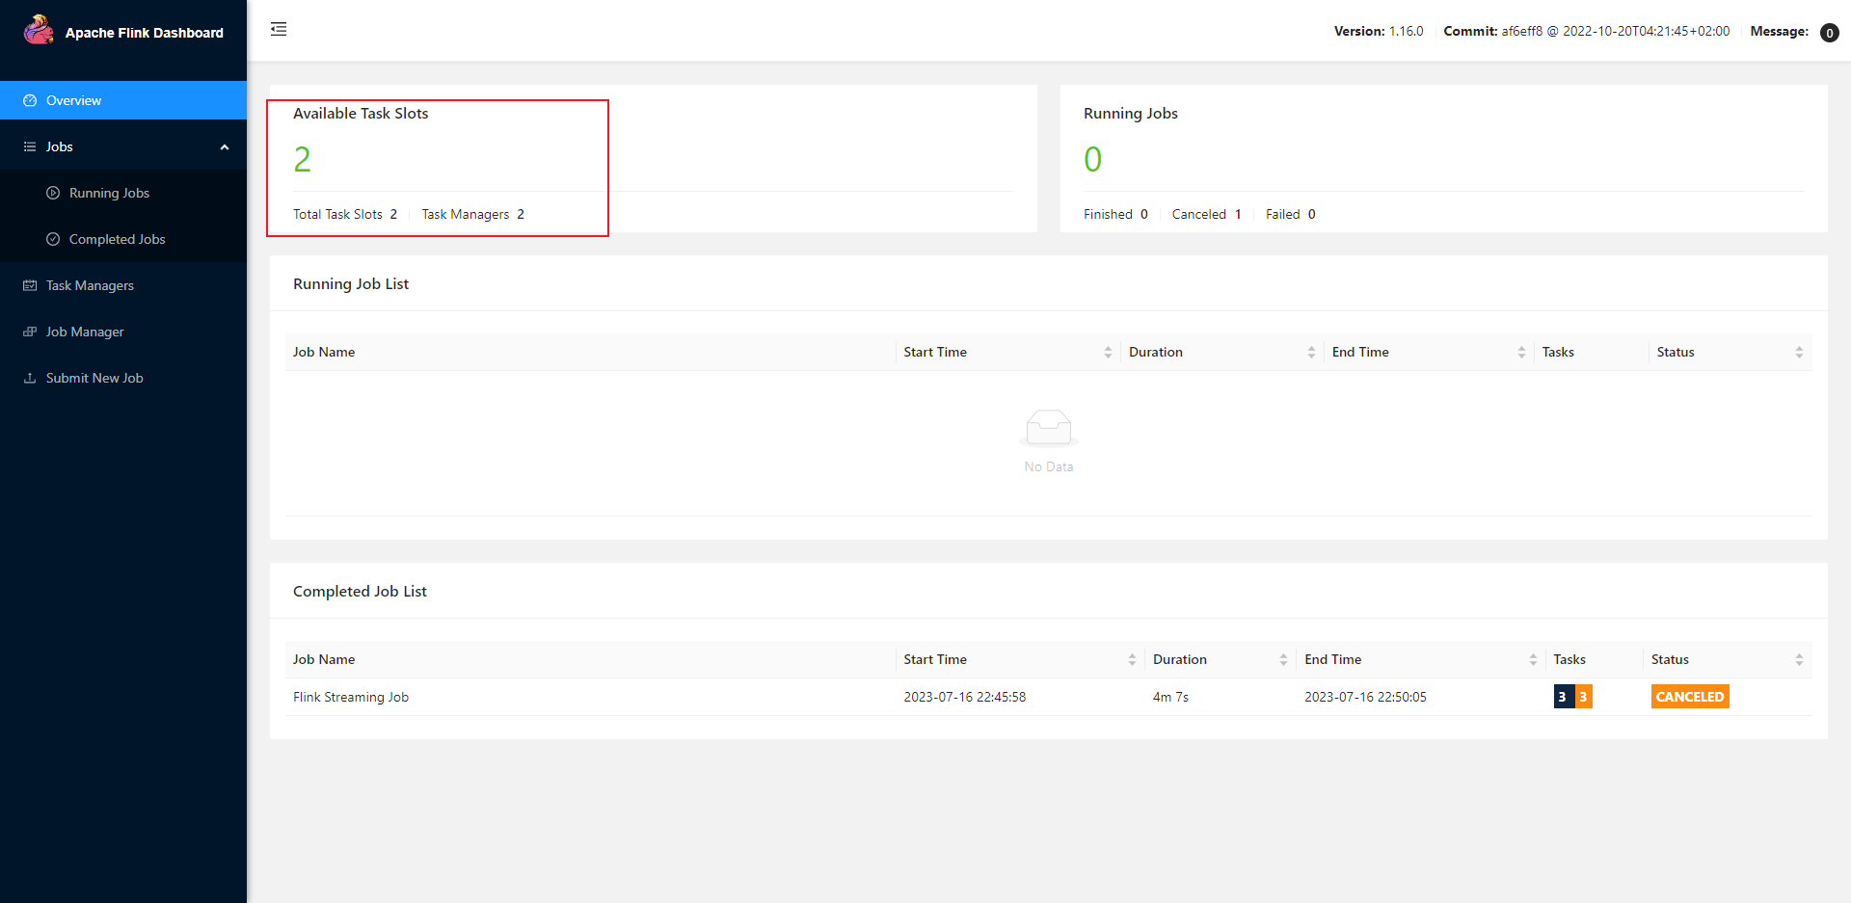The width and height of the screenshot is (1851, 903).
Task: Toggle the Jobs menu section
Action: (123, 146)
